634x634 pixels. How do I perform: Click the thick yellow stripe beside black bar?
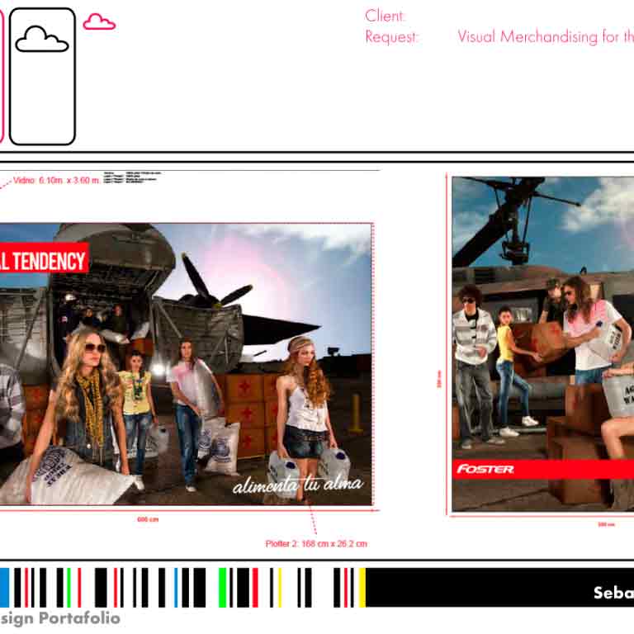362,587
